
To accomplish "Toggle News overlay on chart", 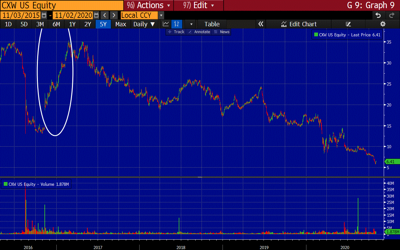I will click(222, 32).
